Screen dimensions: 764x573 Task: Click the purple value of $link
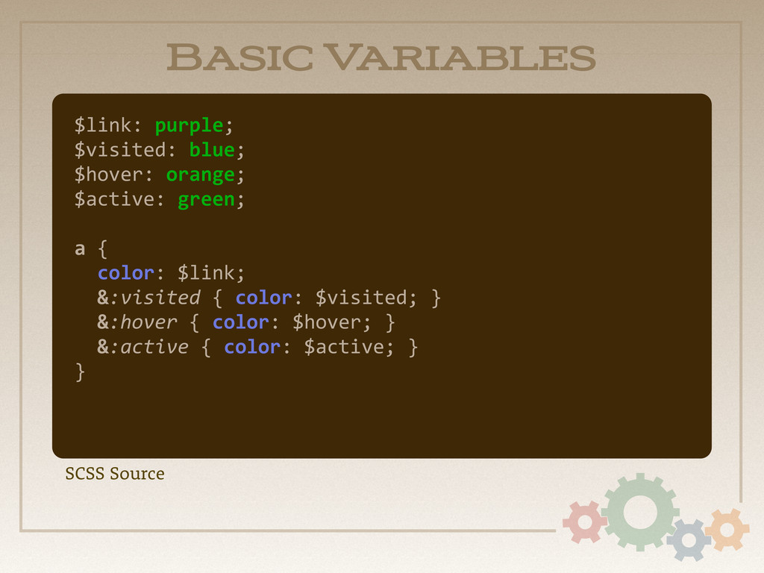189,125
